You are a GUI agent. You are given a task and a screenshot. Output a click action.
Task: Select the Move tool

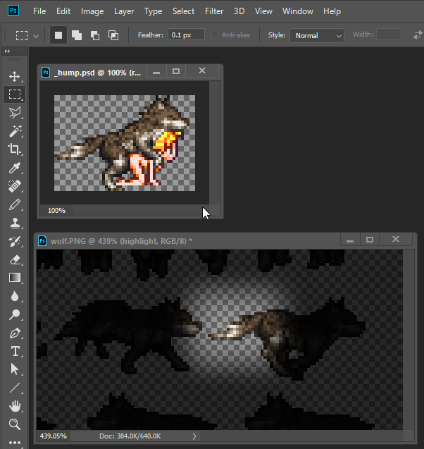pyautogui.click(x=14, y=76)
